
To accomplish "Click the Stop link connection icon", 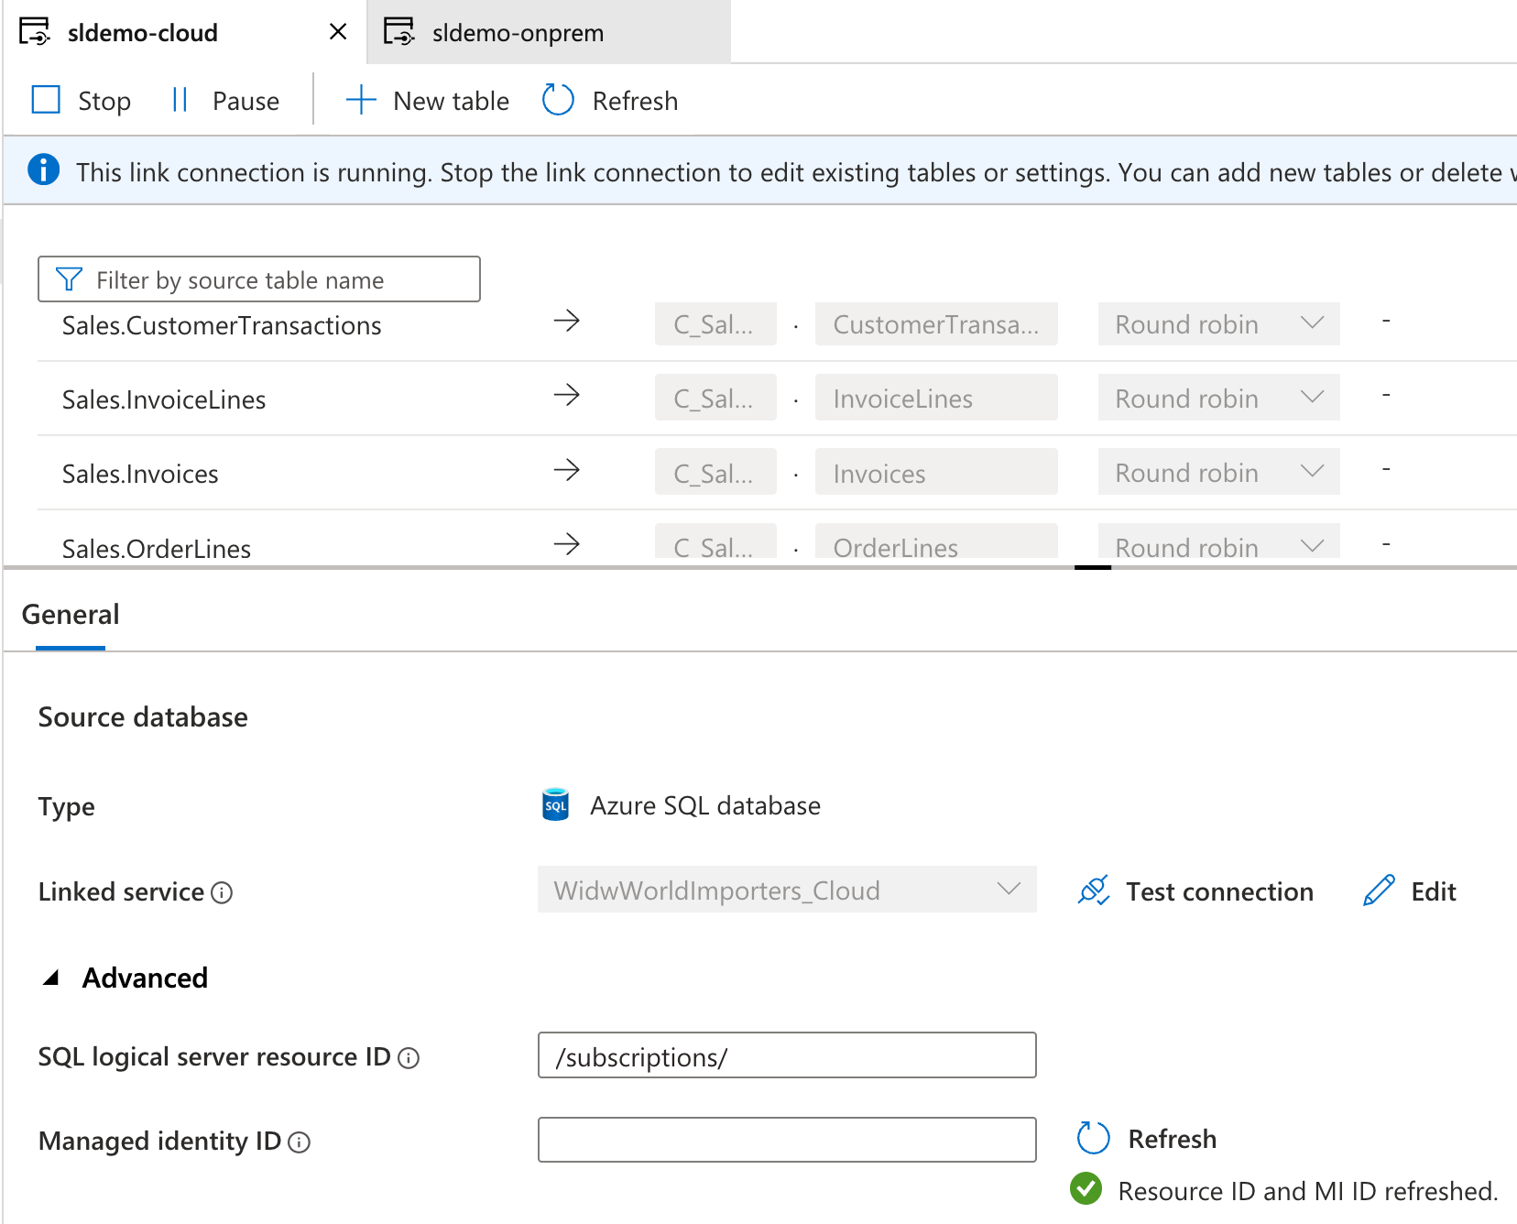I will click(46, 100).
